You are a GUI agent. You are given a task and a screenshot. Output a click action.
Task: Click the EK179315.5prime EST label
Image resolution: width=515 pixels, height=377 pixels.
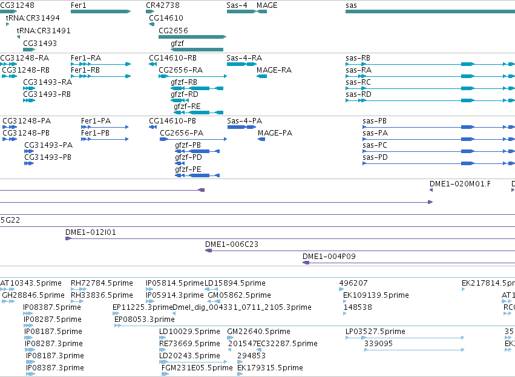(270, 368)
